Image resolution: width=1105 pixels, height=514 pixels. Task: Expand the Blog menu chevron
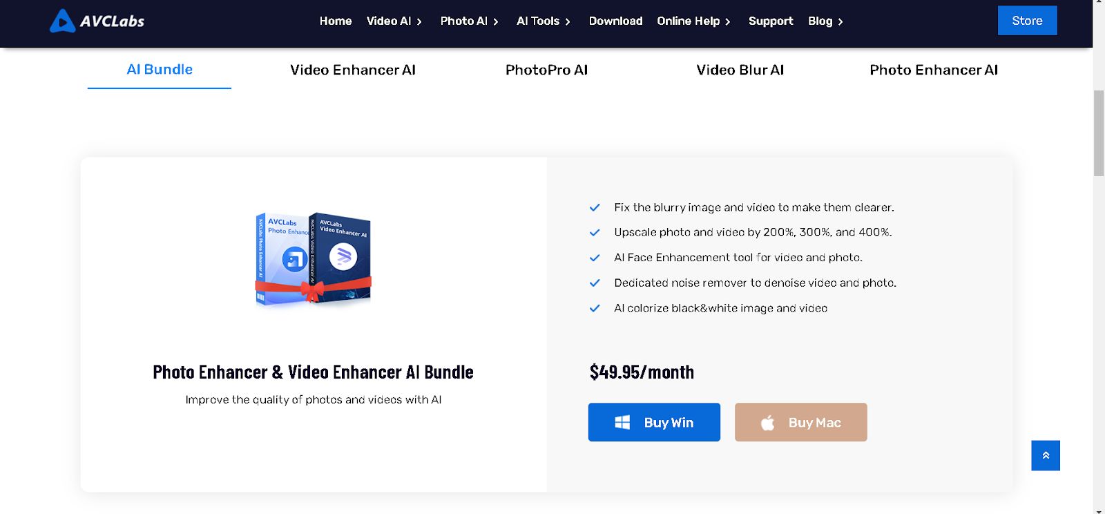pyautogui.click(x=840, y=22)
